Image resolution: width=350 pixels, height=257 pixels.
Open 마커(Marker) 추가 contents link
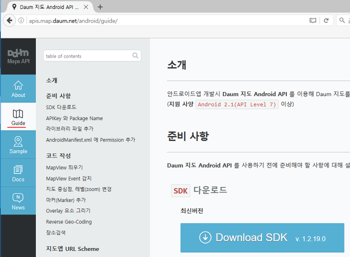point(66,200)
